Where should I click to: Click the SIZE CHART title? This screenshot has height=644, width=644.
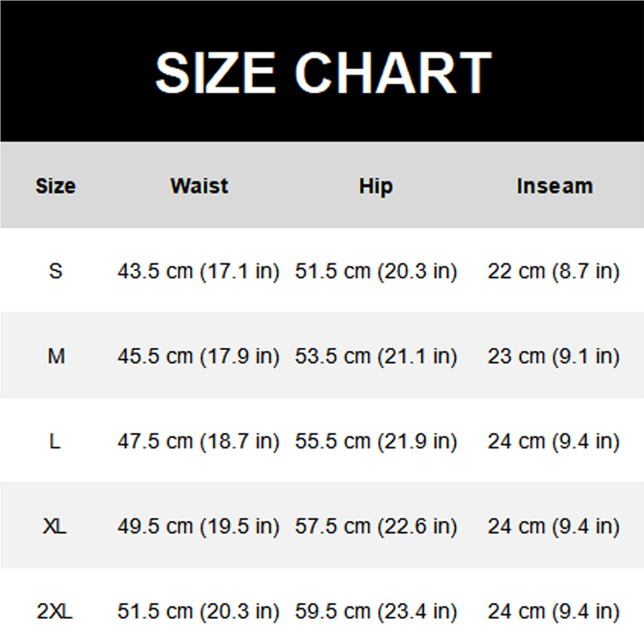tap(323, 72)
